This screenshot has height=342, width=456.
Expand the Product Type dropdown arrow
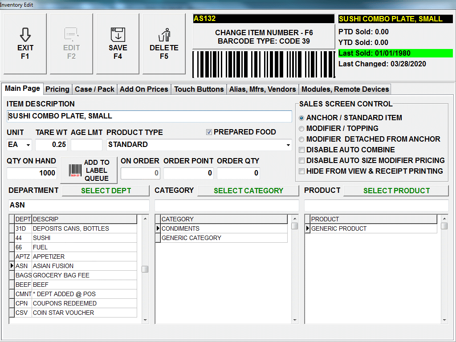click(x=288, y=145)
